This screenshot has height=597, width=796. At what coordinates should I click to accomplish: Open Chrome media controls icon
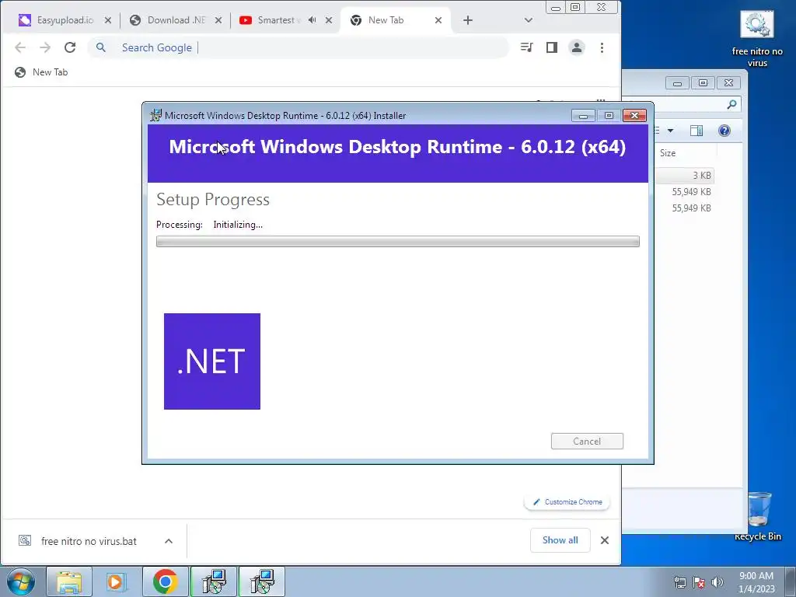tap(527, 47)
